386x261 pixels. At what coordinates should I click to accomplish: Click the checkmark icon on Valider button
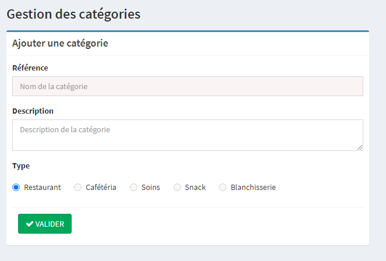30,224
